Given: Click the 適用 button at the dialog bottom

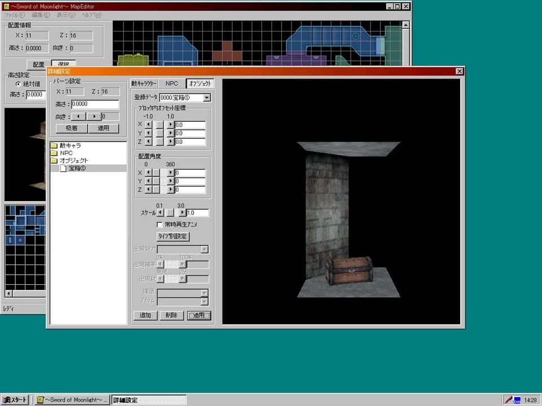Looking at the screenshot, I should [198, 315].
